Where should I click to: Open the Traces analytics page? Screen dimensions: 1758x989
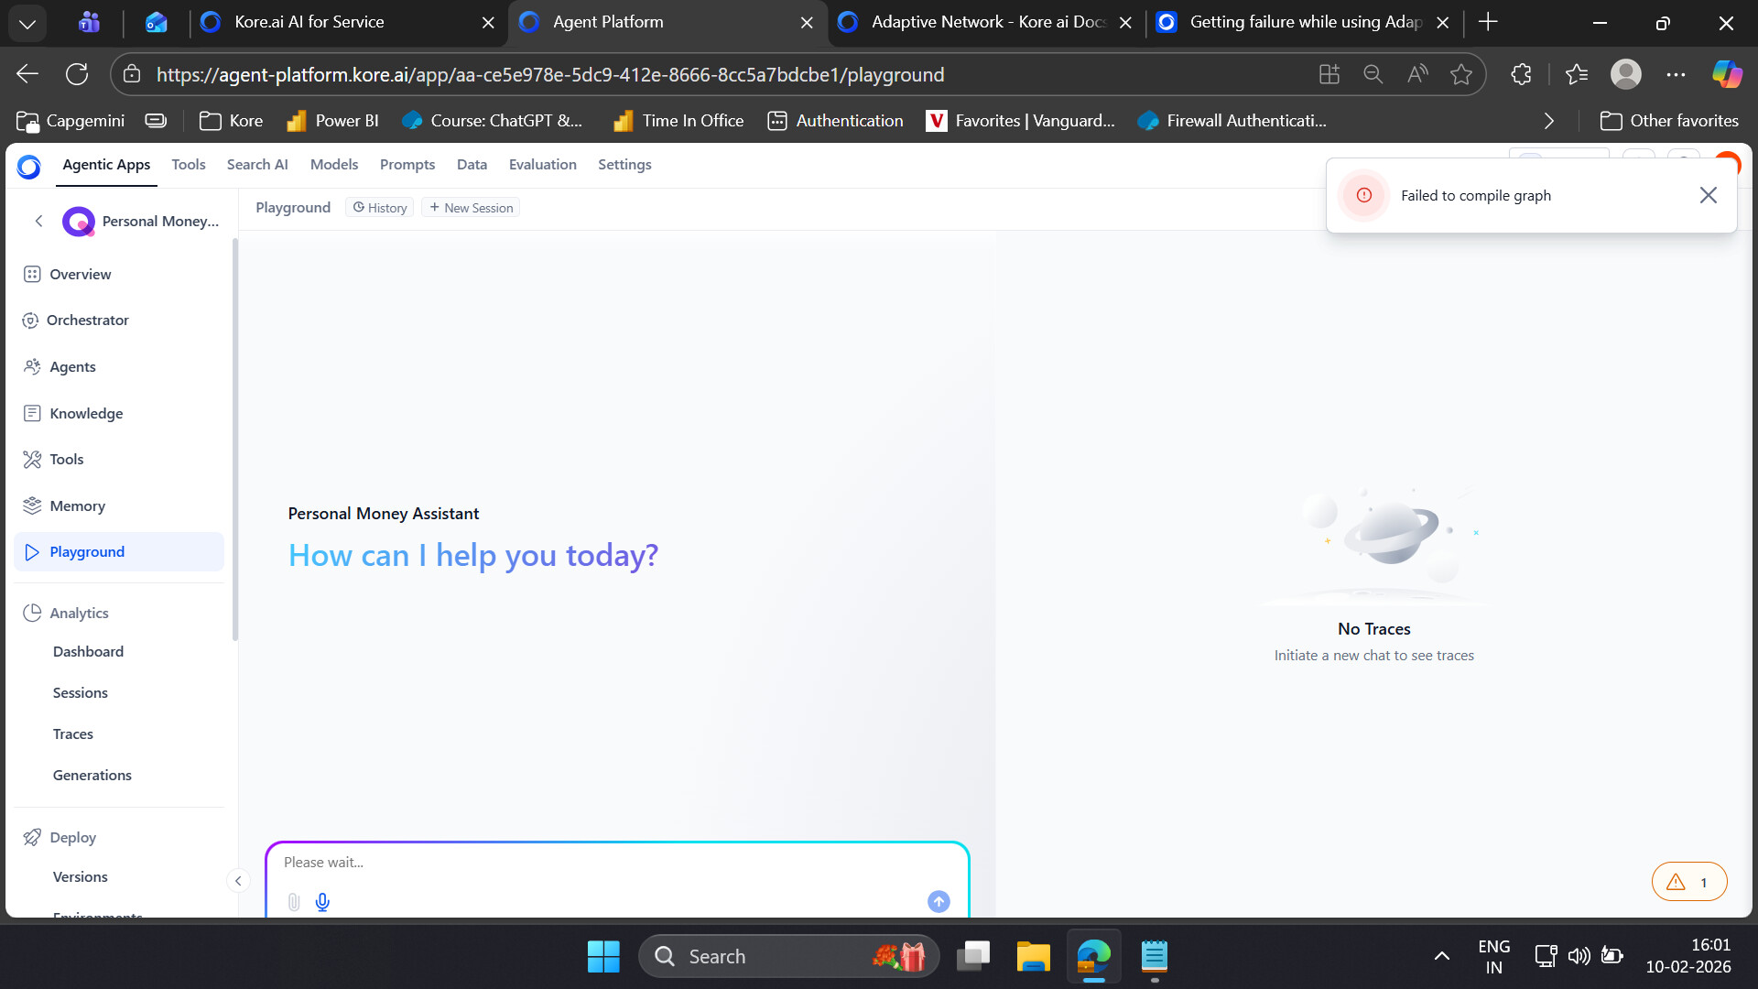[x=73, y=734]
